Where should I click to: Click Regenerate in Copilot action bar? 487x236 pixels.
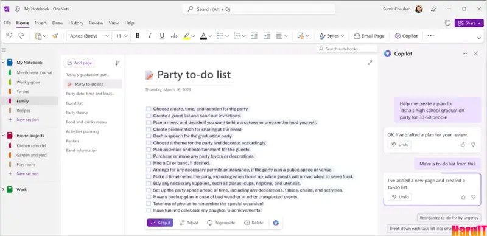click(x=221, y=223)
